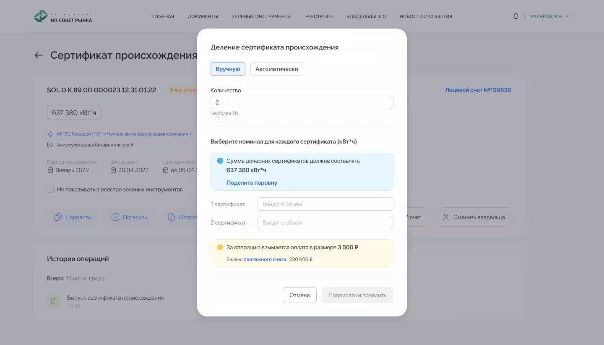Screen dimensions: 604x345
Task: Click the back arrow beside page title
Action: (x=39, y=55)
